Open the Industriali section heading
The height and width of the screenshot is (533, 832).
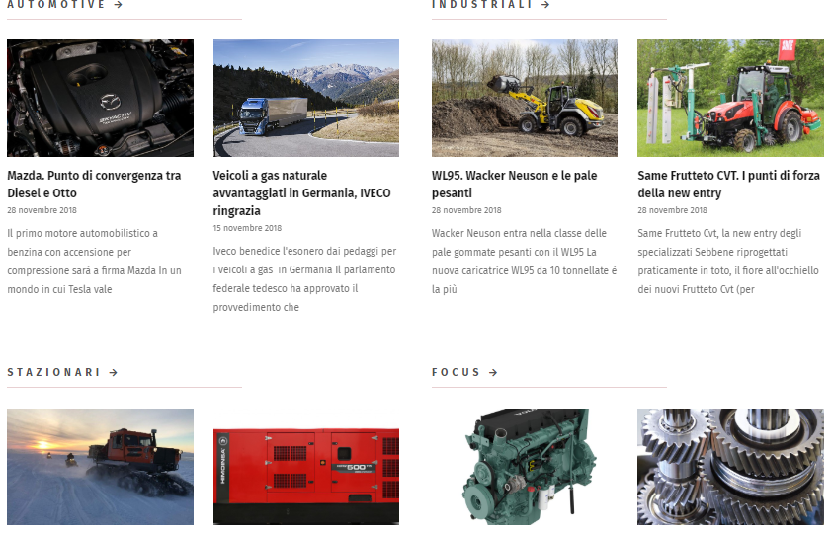[482, 4]
